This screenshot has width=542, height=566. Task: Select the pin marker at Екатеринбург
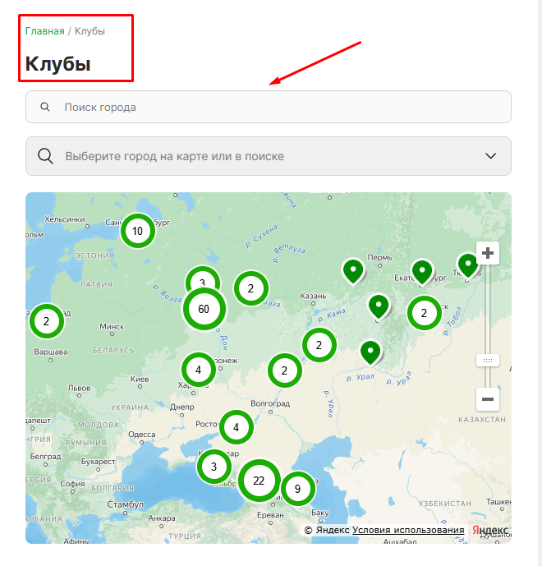pos(422,272)
